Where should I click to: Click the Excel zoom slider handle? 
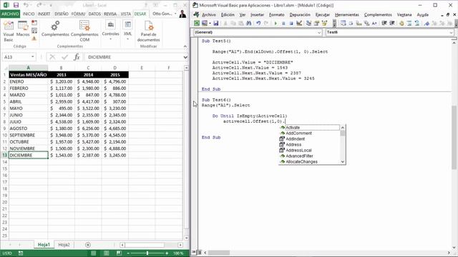click(x=147, y=253)
